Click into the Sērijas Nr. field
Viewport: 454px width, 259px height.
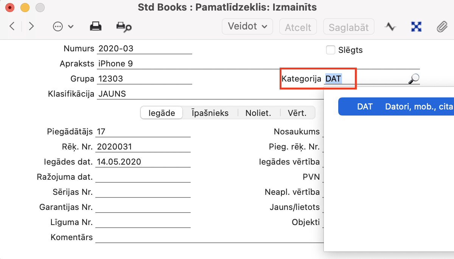pos(143,192)
